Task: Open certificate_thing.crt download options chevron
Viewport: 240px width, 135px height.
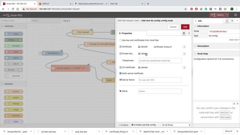Action: (x=133, y=132)
